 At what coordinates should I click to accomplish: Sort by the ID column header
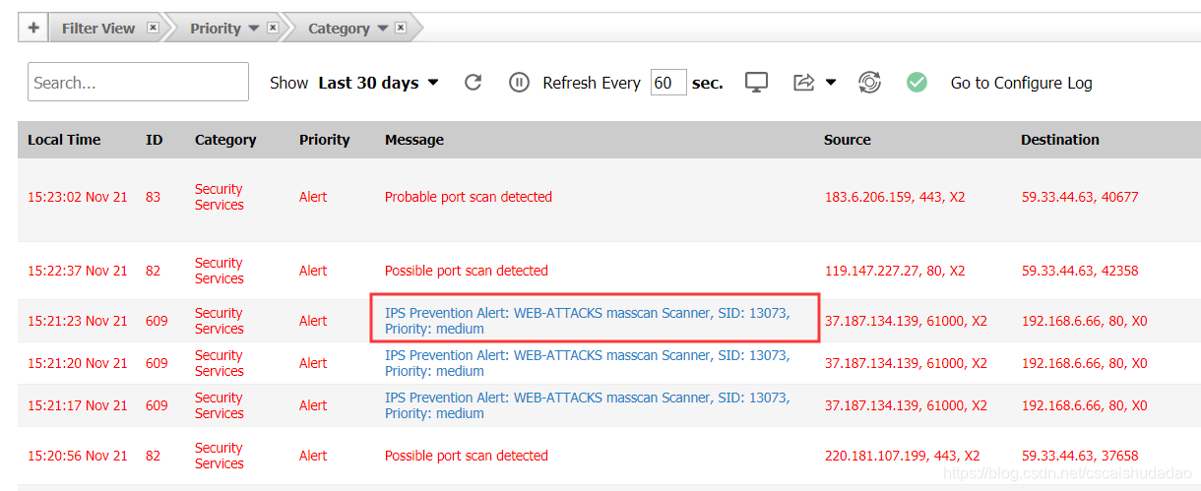coord(155,140)
